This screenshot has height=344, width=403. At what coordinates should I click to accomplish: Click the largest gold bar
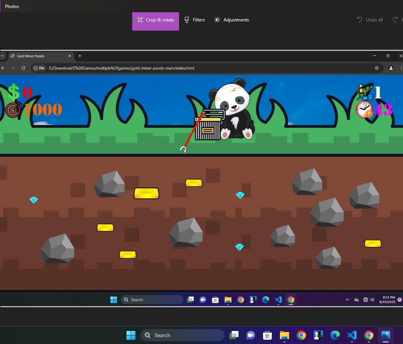tap(146, 193)
